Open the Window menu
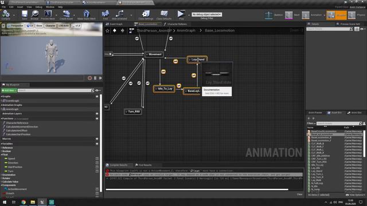367x206 pixels. (50, 7)
